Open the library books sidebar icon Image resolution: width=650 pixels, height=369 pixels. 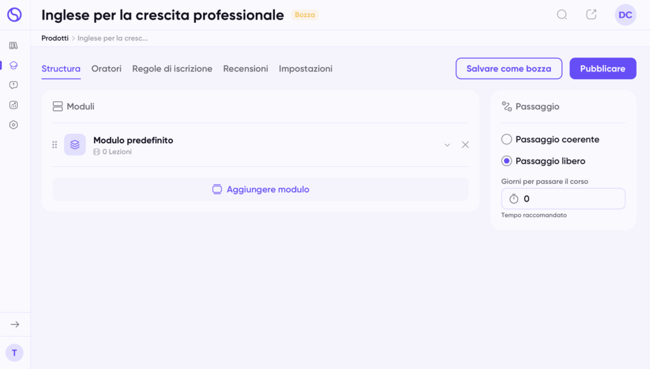[x=14, y=46]
